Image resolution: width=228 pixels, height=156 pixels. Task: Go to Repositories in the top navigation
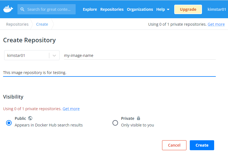coord(112,9)
